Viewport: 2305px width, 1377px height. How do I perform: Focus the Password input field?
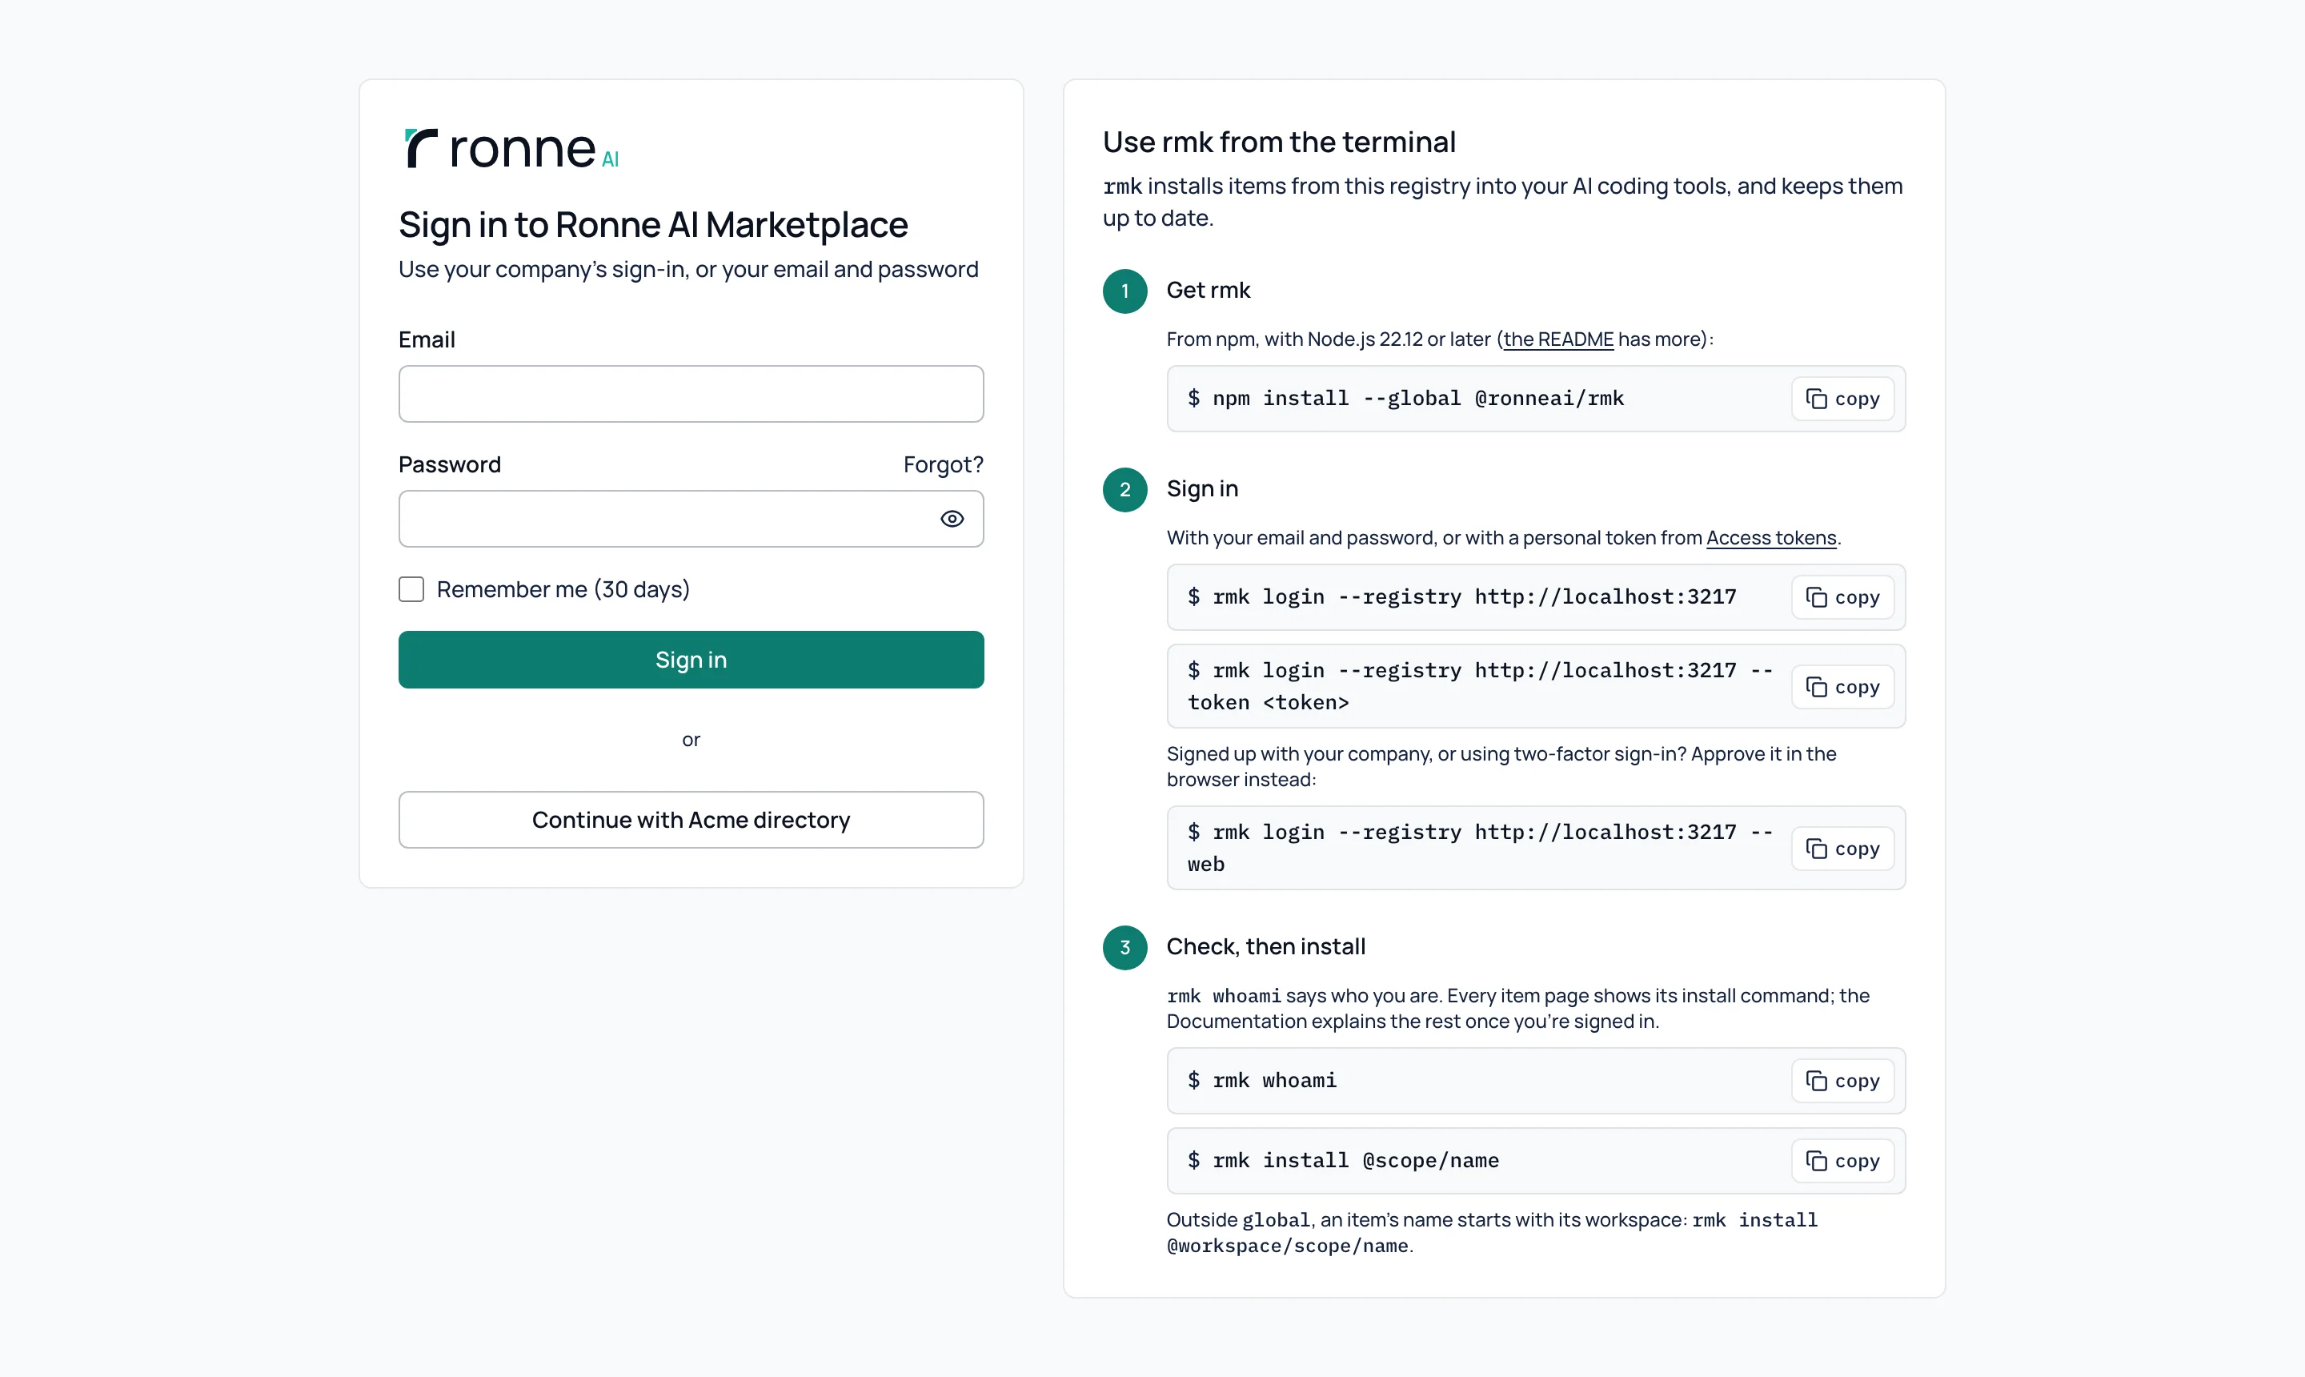coord(691,519)
